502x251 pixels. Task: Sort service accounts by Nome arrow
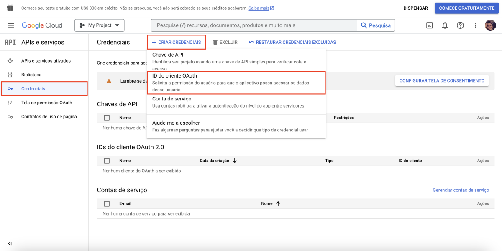(278, 203)
